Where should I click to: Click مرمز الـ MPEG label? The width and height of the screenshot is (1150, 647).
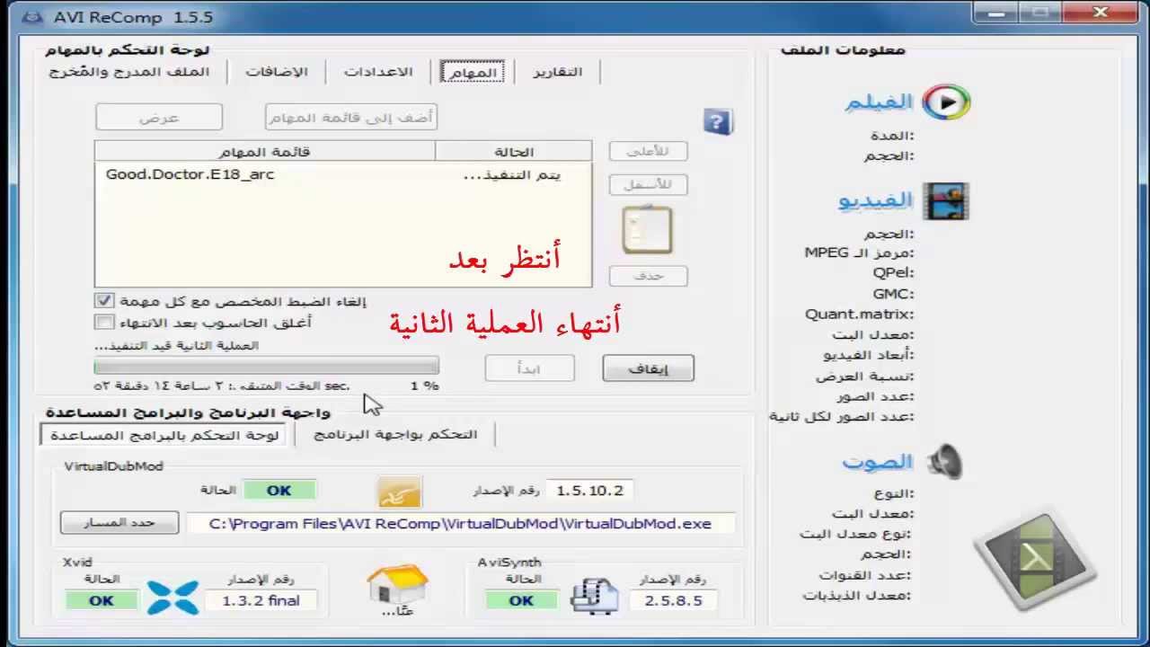860,253
